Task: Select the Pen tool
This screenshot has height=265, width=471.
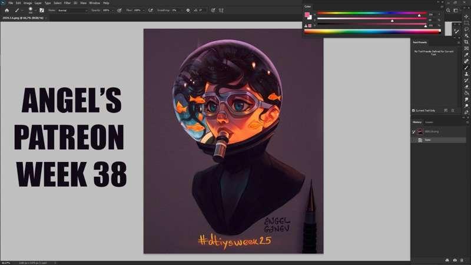Action: tap(466, 112)
